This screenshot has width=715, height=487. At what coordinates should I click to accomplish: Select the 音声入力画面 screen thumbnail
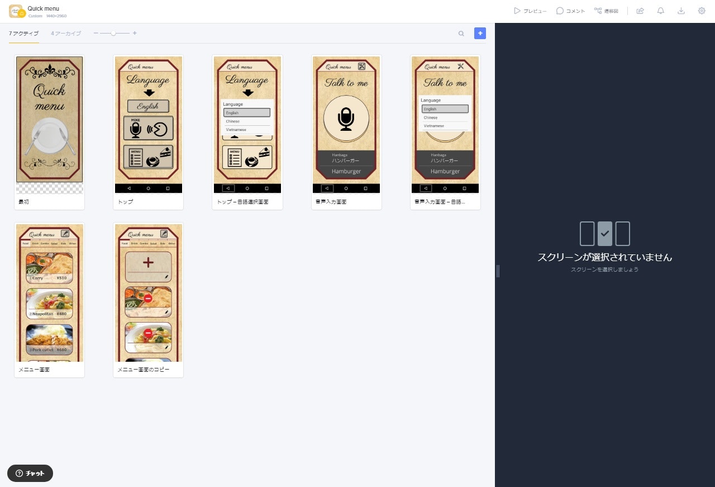pyautogui.click(x=346, y=125)
